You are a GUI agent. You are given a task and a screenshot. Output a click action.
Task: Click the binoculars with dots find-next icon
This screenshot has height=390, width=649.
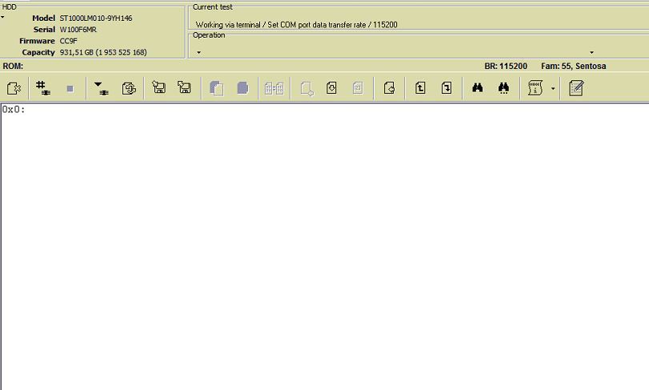point(503,88)
